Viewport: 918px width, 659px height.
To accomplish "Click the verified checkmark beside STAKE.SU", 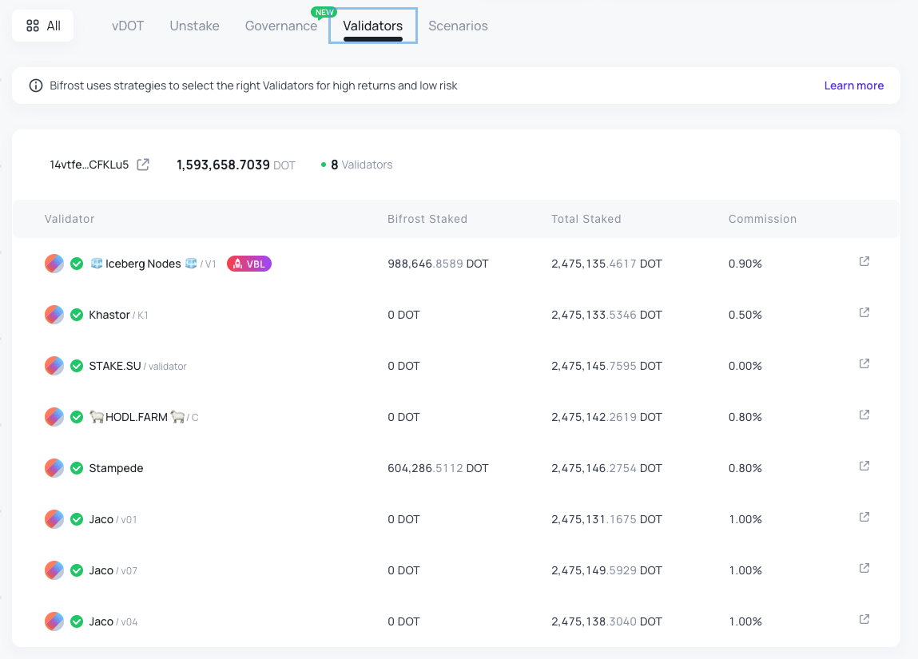I will point(77,366).
